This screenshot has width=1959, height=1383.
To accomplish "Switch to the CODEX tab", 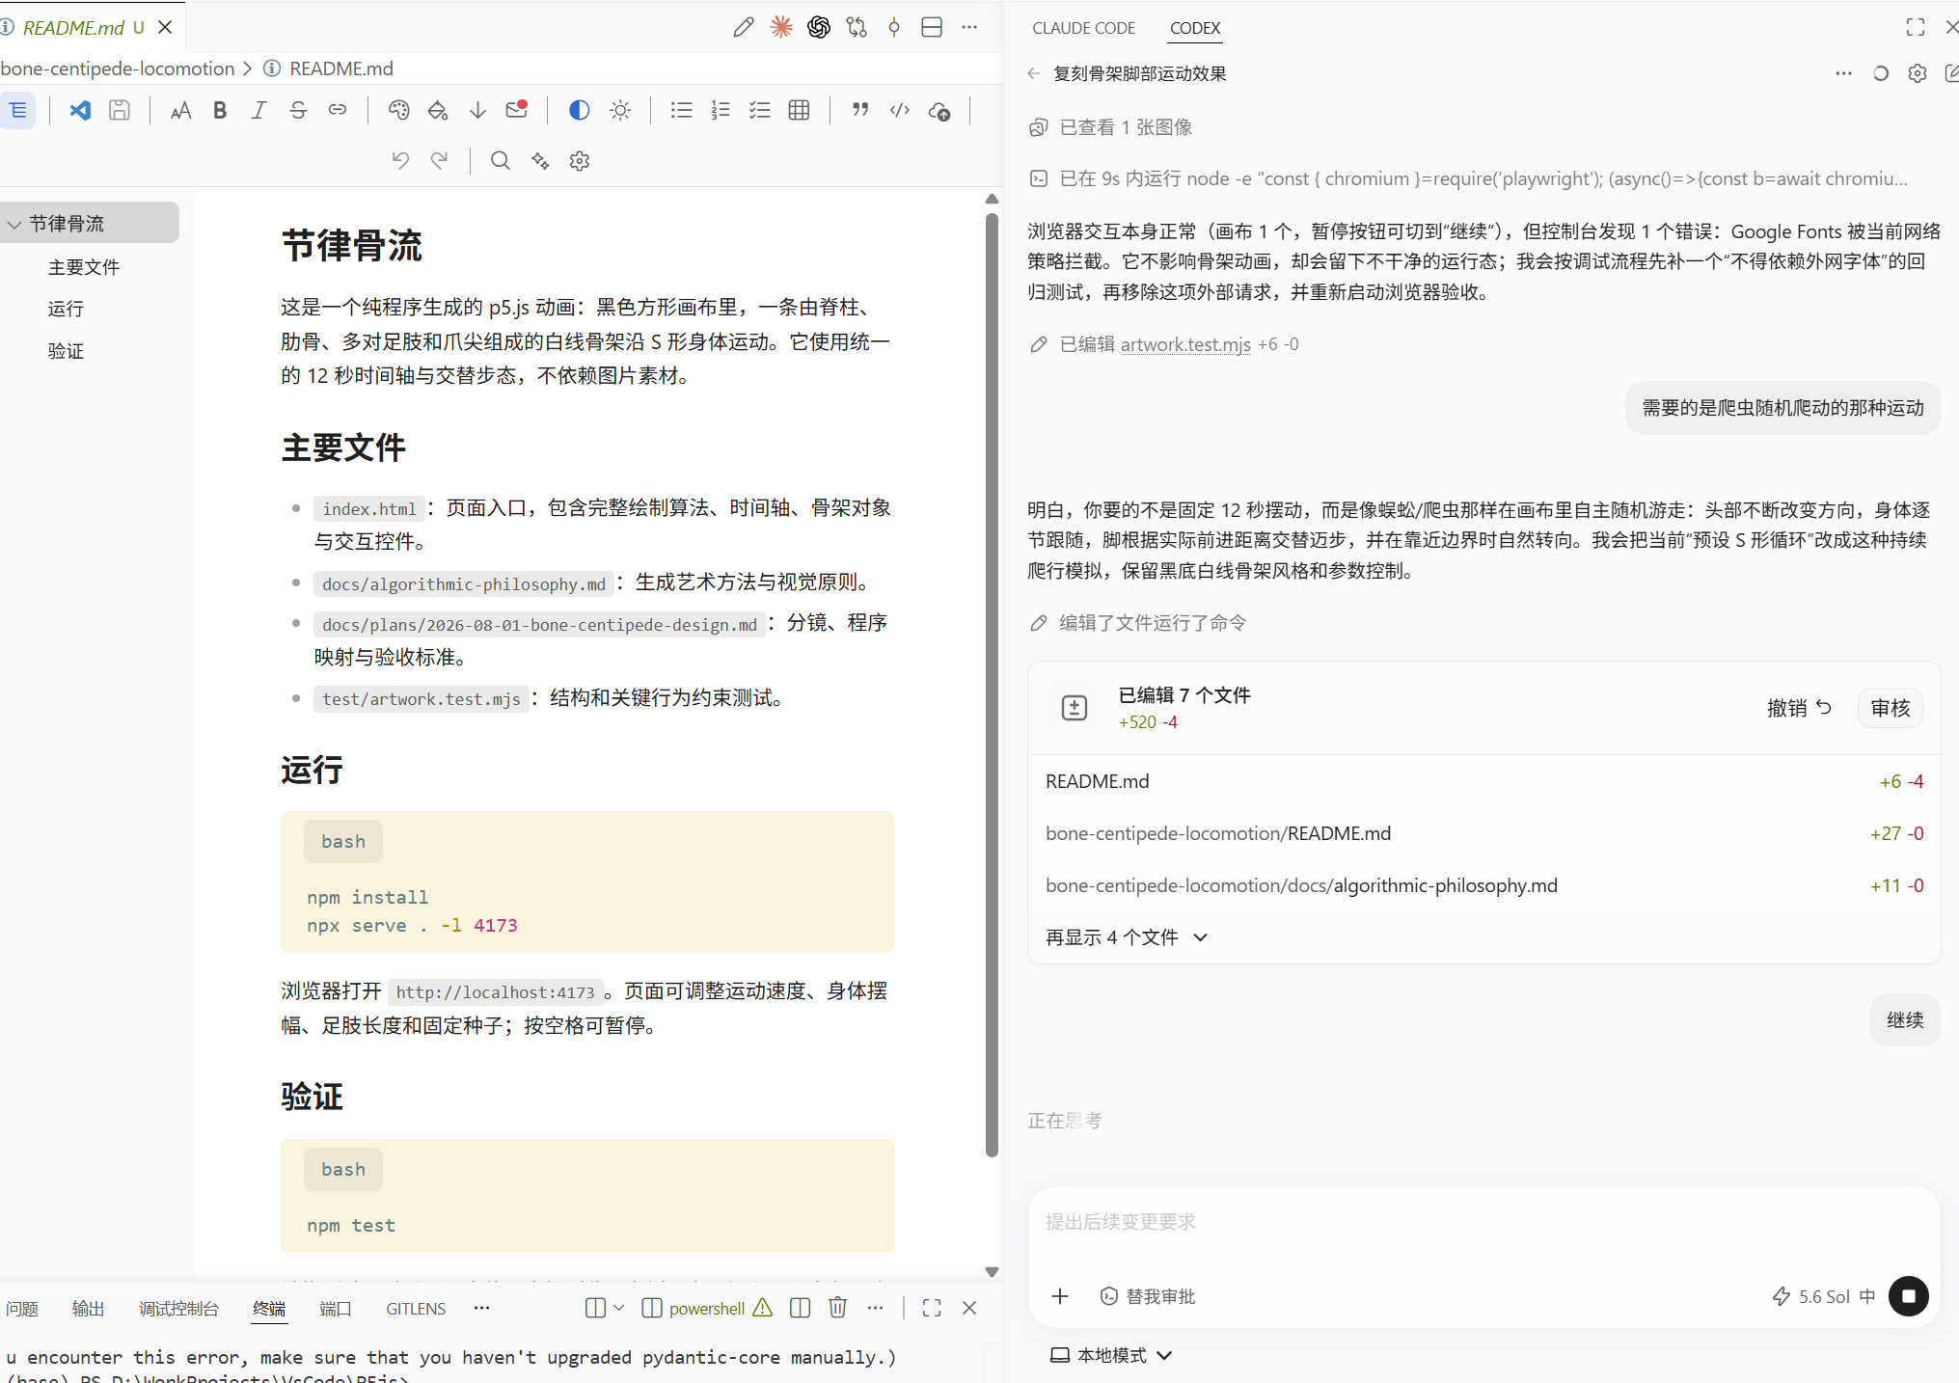I will point(1195,28).
